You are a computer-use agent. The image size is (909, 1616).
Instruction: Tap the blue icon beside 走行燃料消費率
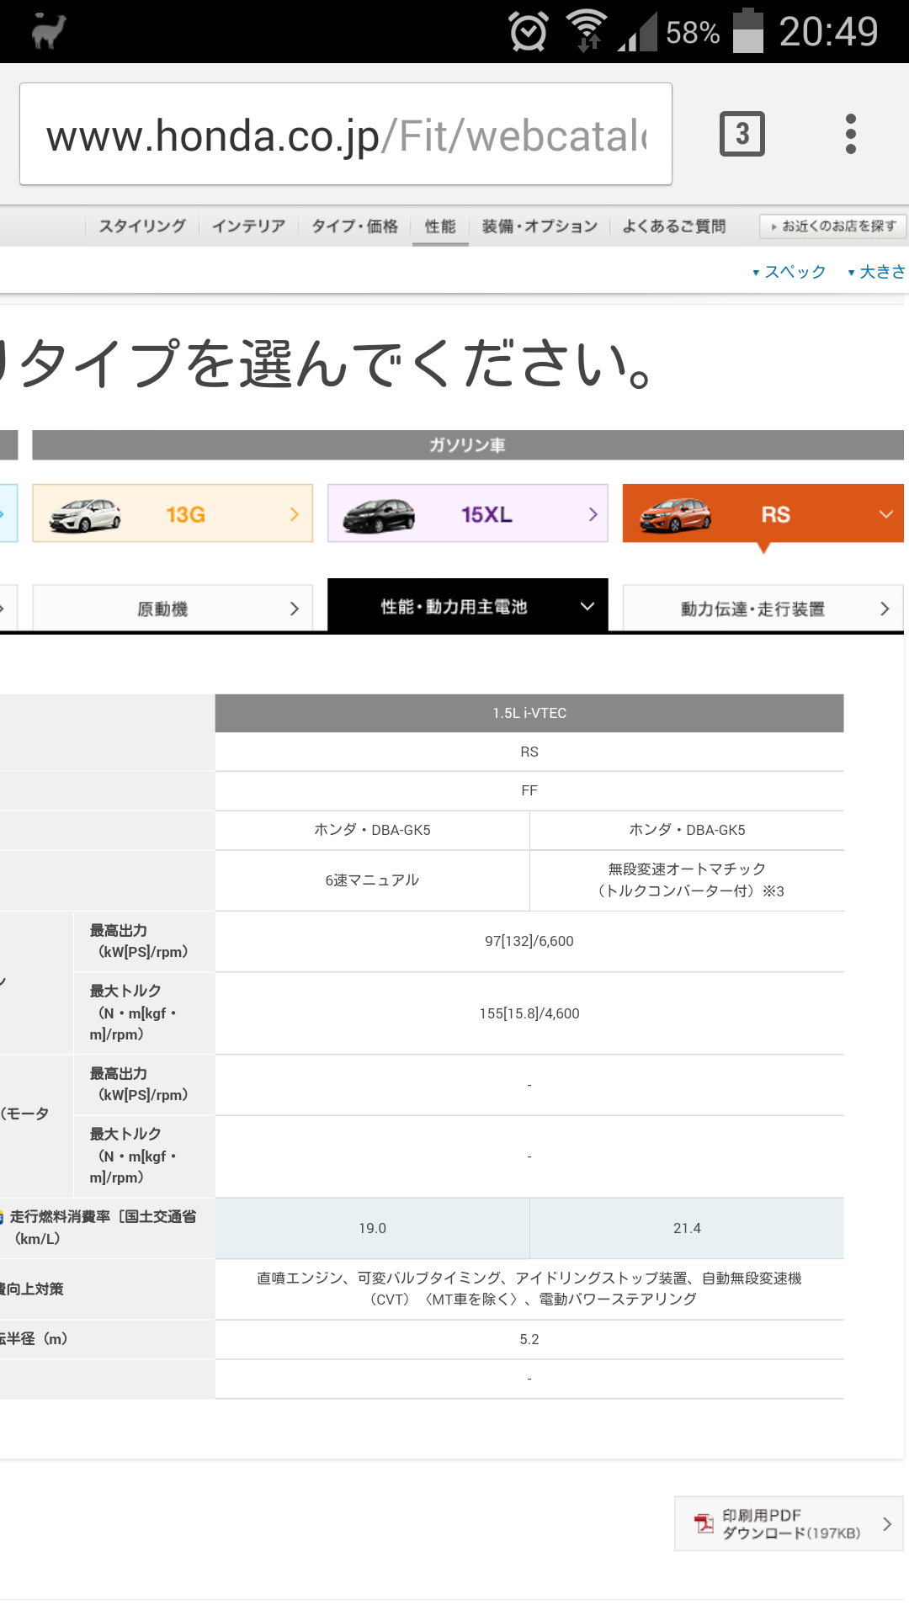[3, 1217]
